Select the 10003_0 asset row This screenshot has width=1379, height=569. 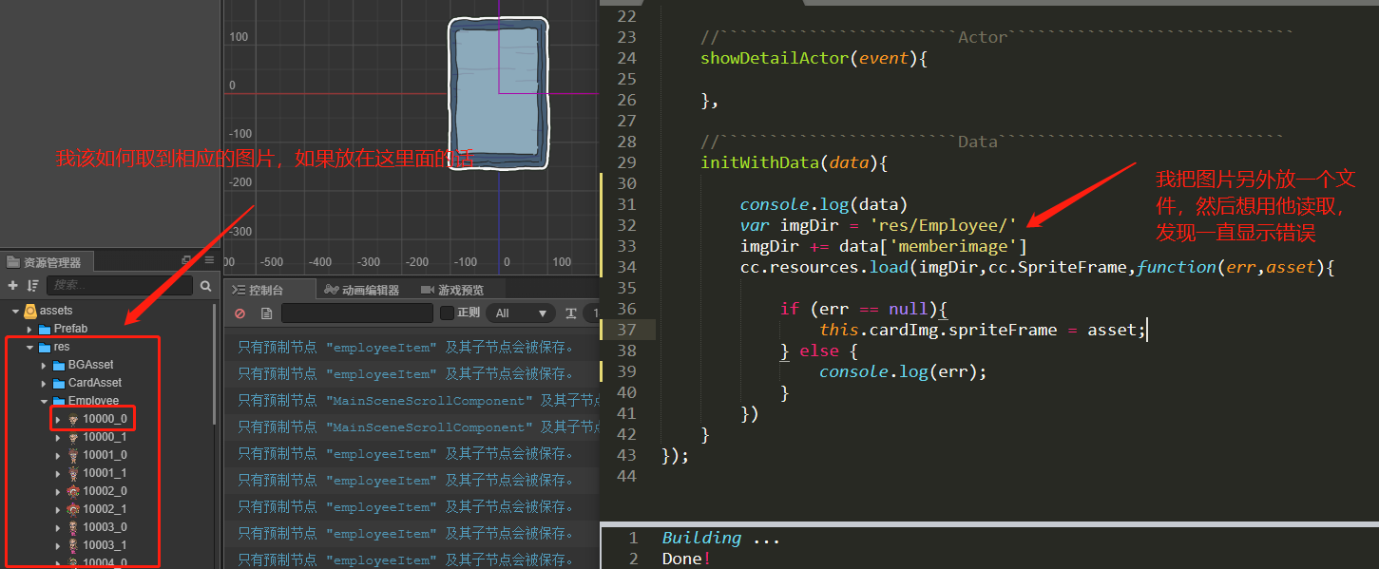coord(109,527)
